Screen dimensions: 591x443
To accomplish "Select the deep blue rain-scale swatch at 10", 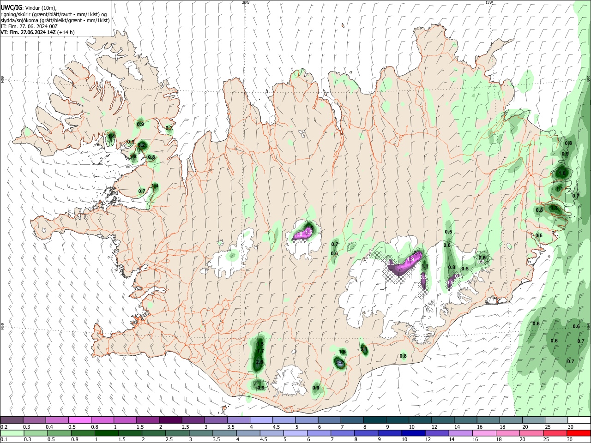I will click(413, 433).
